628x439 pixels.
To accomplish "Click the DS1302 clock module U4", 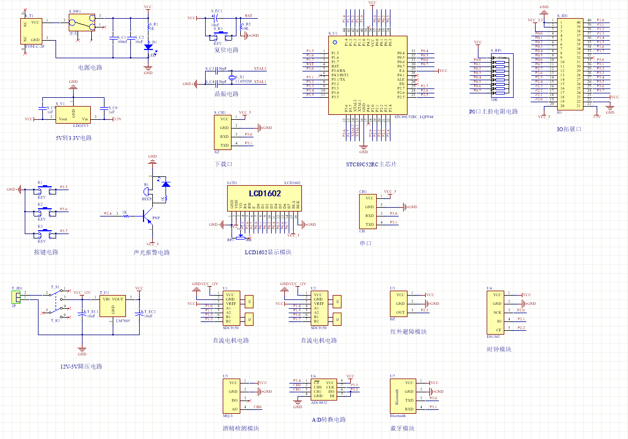I will pos(497,312).
